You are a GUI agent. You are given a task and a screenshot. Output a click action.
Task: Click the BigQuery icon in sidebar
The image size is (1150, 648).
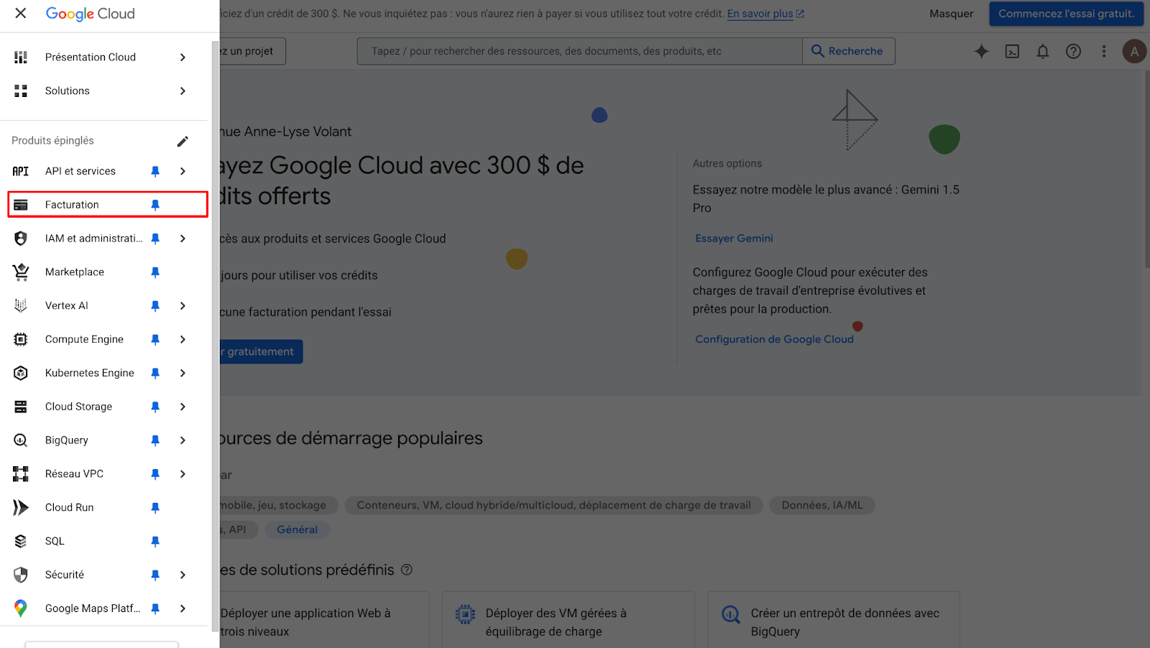21,440
